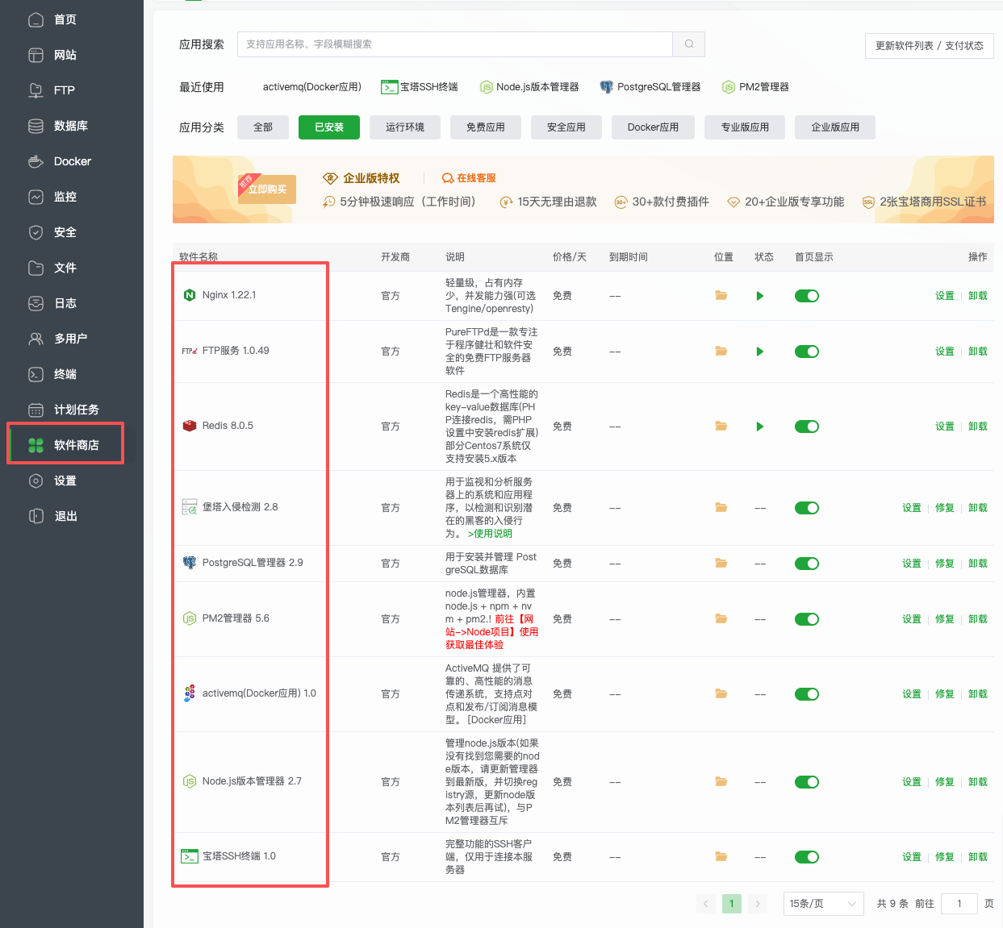Open the 在线客服 link
Viewport: 1003px width, 928px height.
[469, 178]
